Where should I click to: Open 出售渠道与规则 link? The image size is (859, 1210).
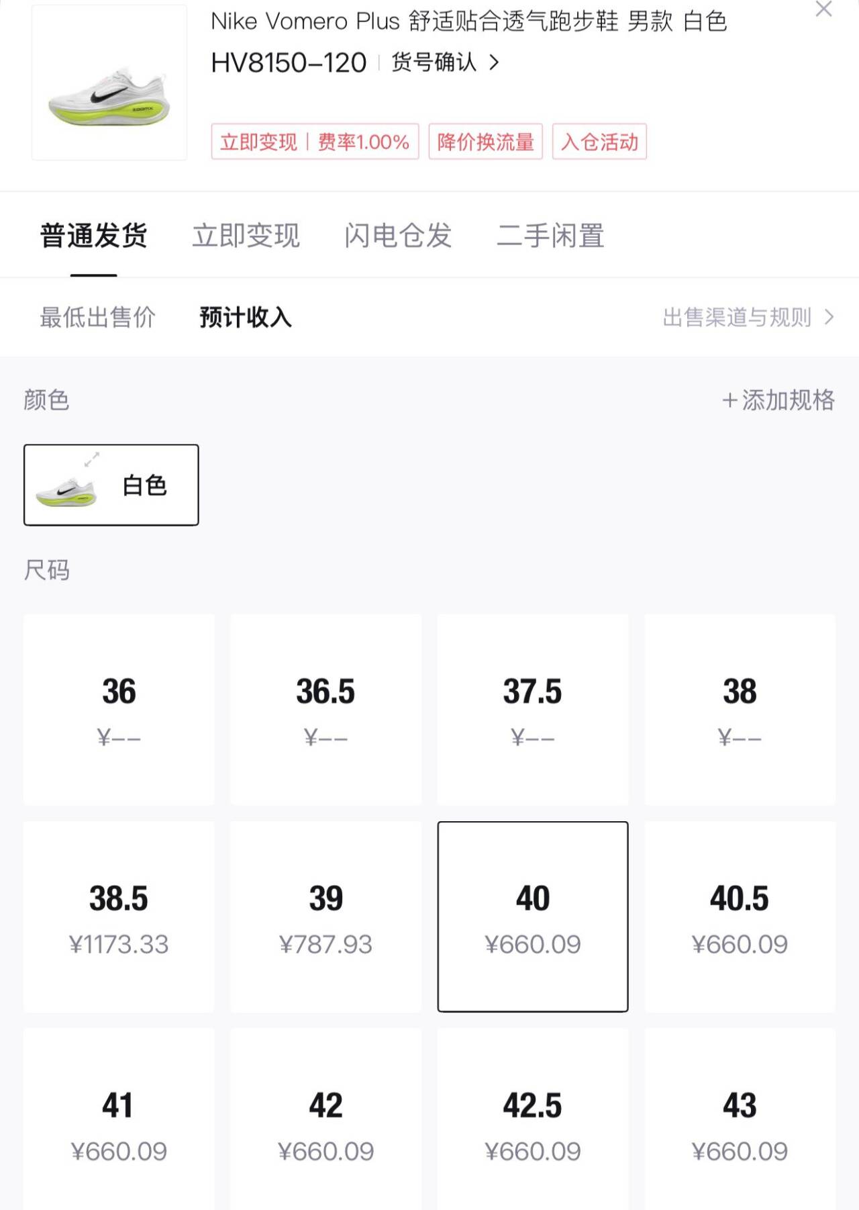pyautogui.click(x=748, y=317)
